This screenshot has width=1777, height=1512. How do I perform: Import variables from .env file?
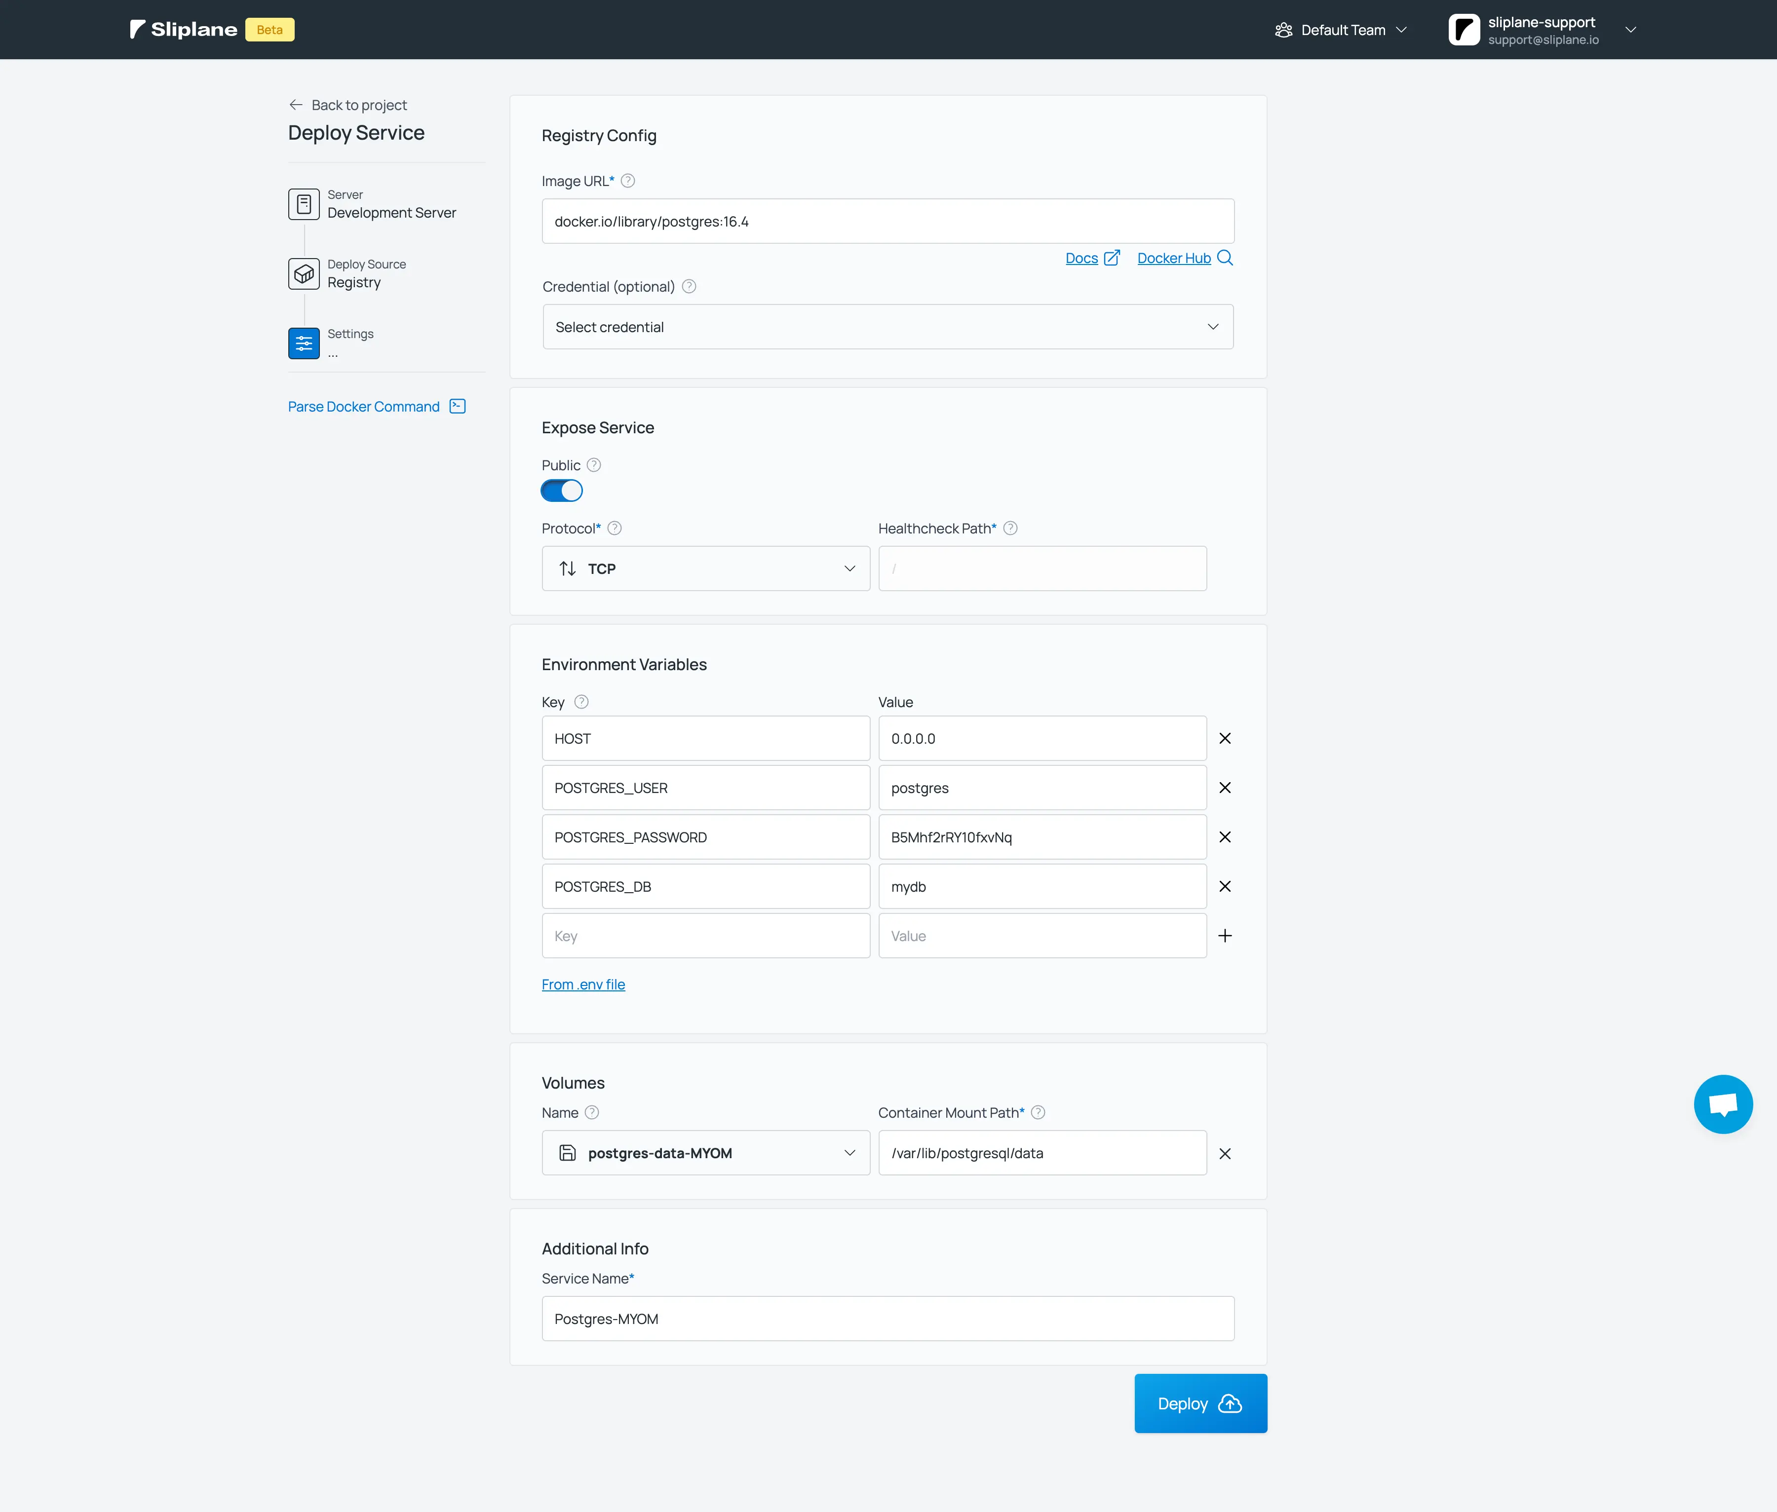pyautogui.click(x=583, y=984)
